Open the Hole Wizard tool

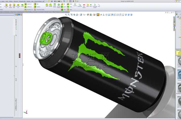tap(10, 6)
